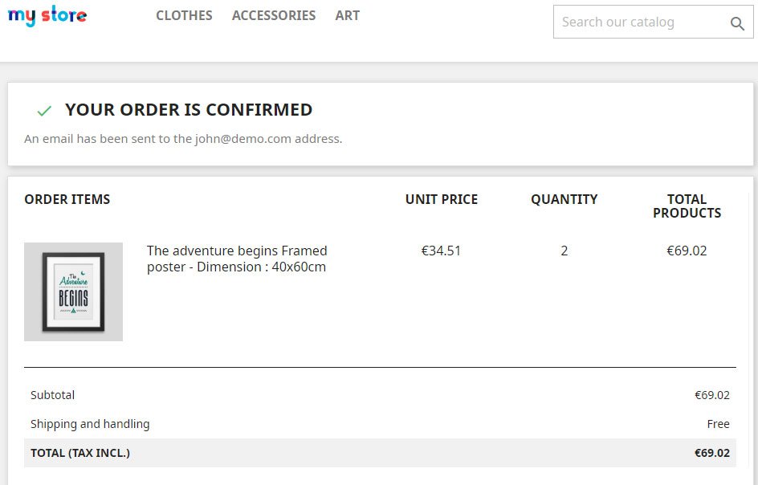Click the Total Products column header
This screenshot has height=485, width=758.
point(687,206)
